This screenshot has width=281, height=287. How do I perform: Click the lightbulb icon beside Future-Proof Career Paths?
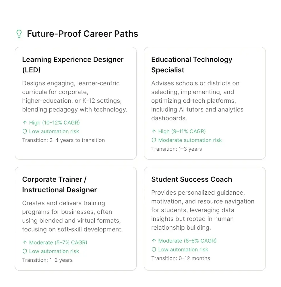click(x=19, y=34)
